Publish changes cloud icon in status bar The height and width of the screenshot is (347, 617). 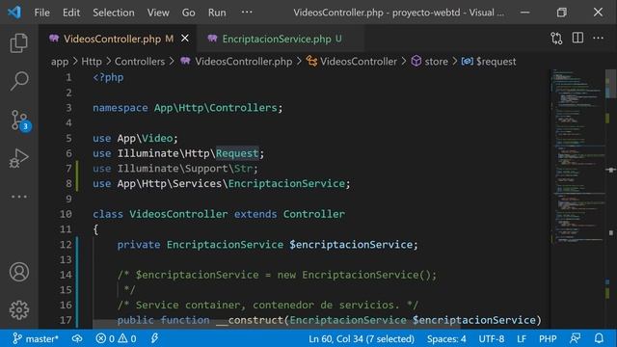[x=77, y=338]
